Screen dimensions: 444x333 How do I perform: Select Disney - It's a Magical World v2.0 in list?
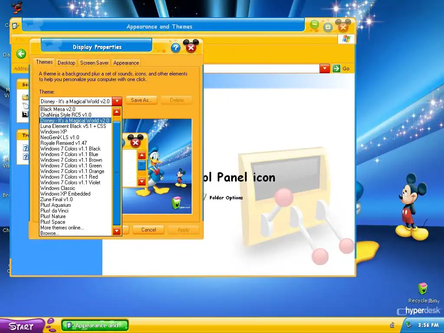[x=75, y=121]
